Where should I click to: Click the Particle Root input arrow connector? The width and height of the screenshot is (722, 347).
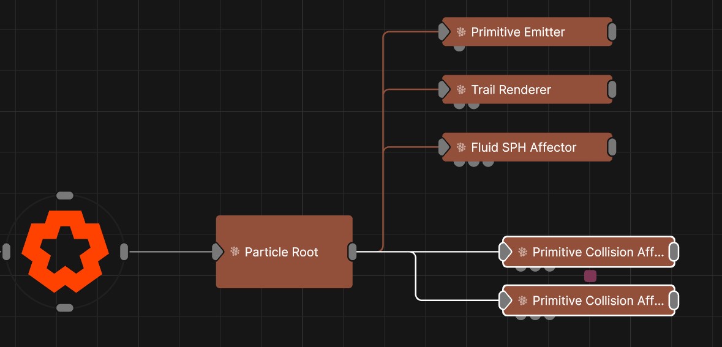[x=217, y=252]
